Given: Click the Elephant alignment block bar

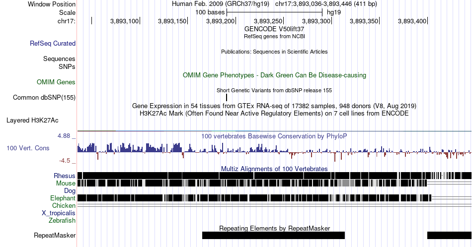Looking at the screenshot, I should click(x=254, y=198).
